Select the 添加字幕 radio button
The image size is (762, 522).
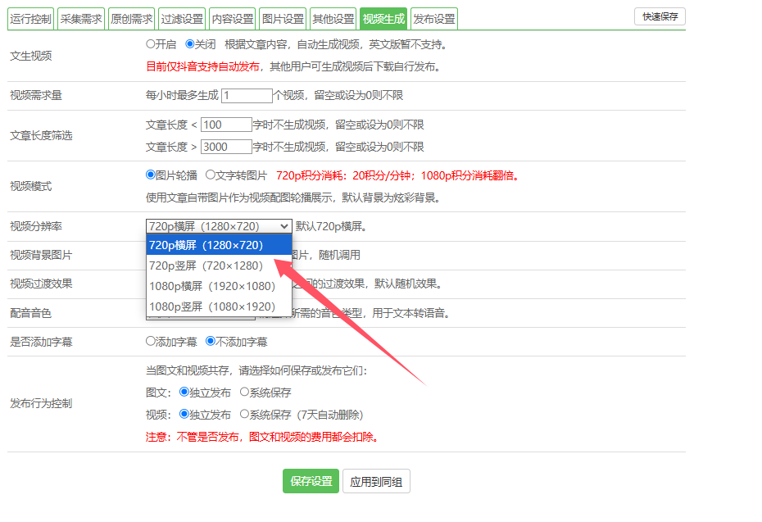(x=151, y=341)
